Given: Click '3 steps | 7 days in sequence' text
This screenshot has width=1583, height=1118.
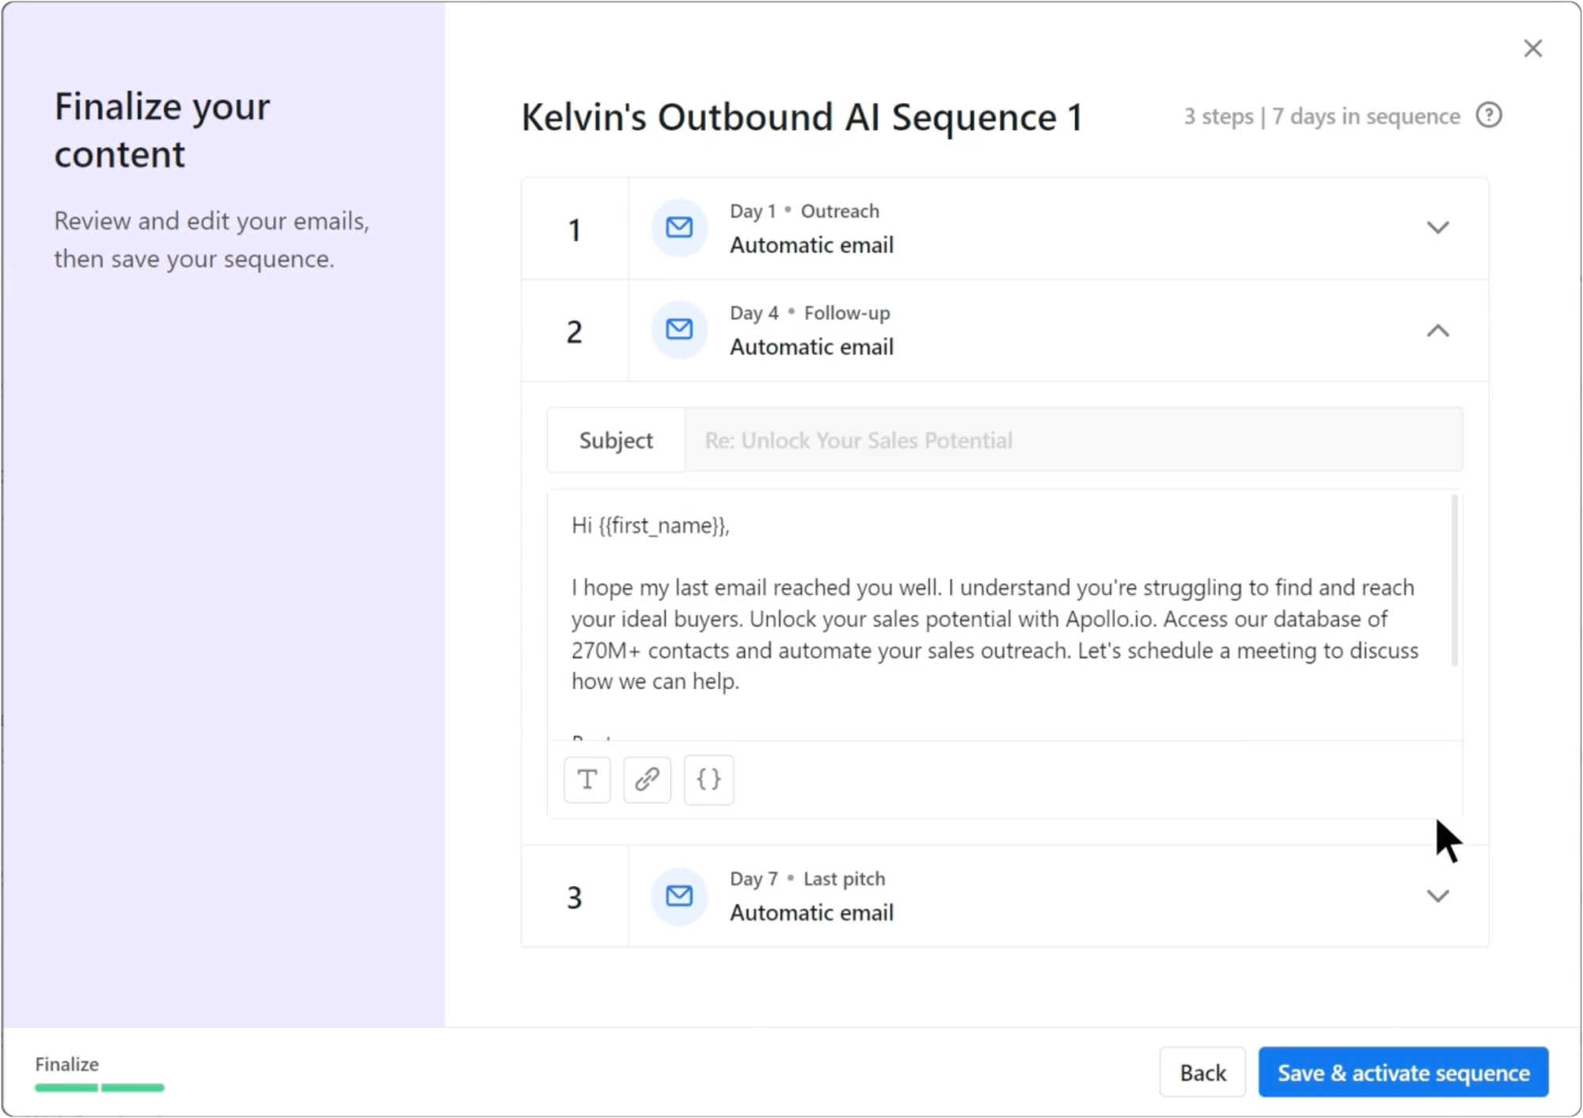Looking at the screenshot, I should [1322, 116].
